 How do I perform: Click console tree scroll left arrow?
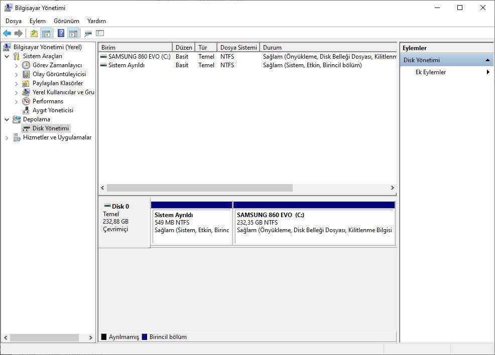[x=6, y=337]
